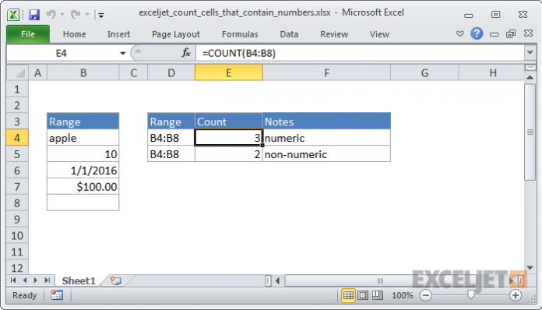Select the Notes header cell
The height and width of the screenshot is (310, 542).
(326, 122)
